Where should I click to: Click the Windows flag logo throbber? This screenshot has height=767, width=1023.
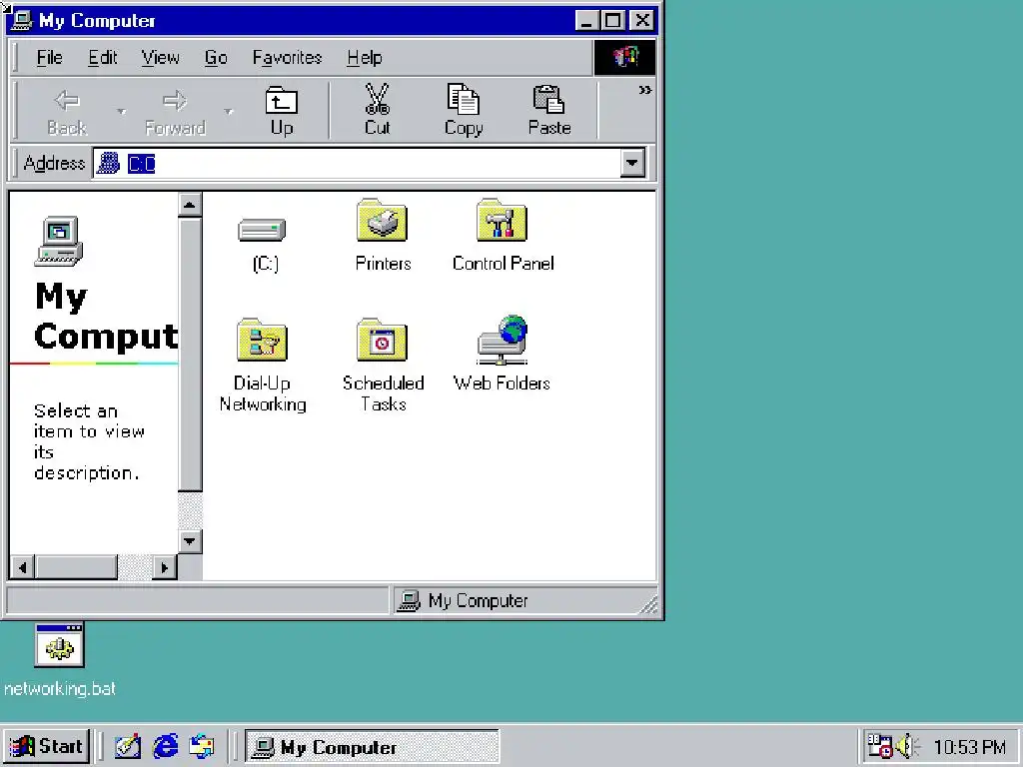pos(625,57)
